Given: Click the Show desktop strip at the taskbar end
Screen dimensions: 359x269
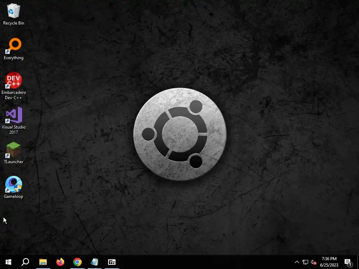Looking at the screenshot, I should tap(358, 262).
